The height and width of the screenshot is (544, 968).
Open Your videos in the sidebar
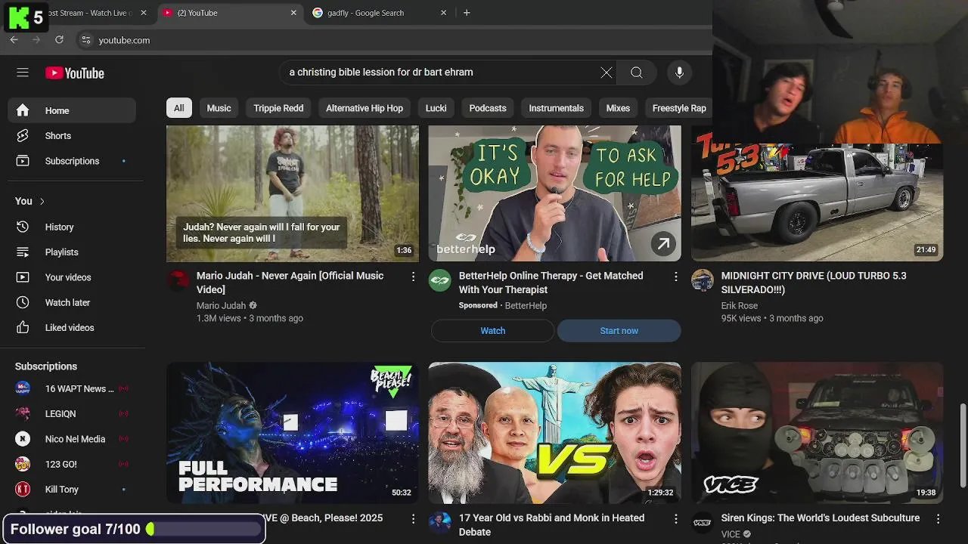coord(72,277)
